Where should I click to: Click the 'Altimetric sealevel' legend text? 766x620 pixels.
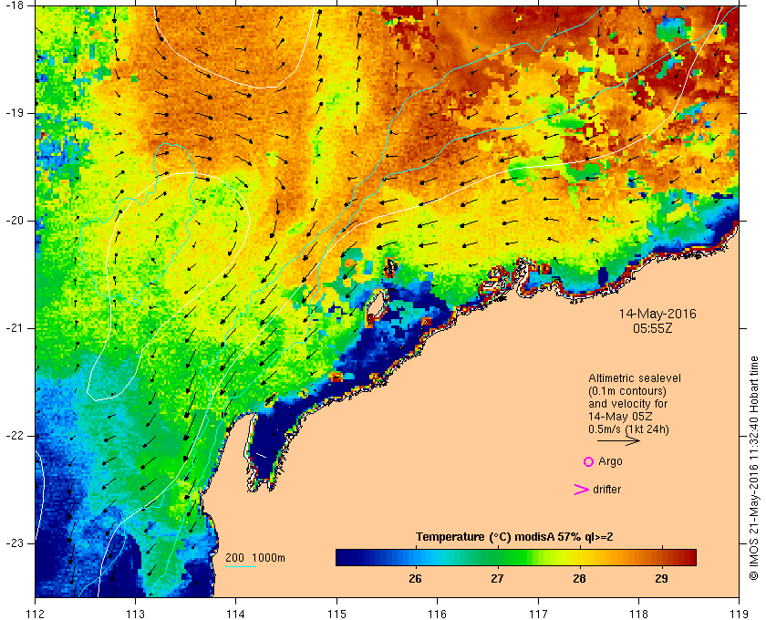(x=635, y=378)
